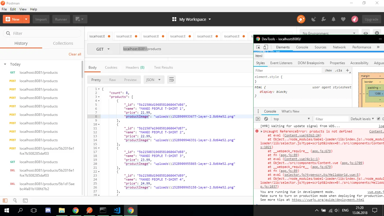This screenshot has width=384, height=216.
Task: Open the Find and Replace icon in the bottom bar
Action: pos(15,201)
